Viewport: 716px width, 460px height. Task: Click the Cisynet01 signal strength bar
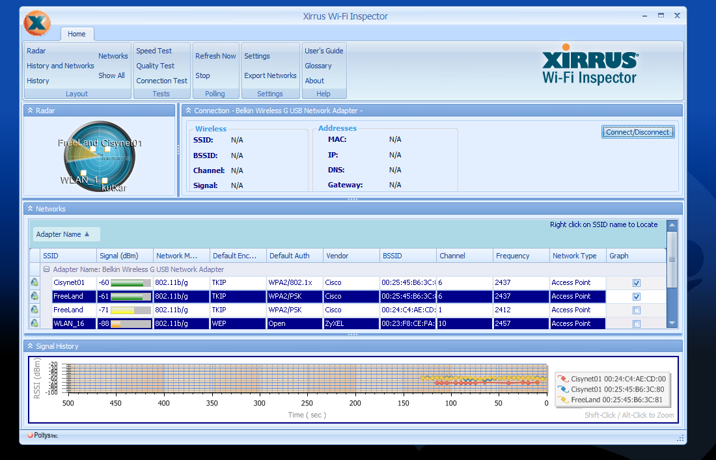tap(131, 283)
